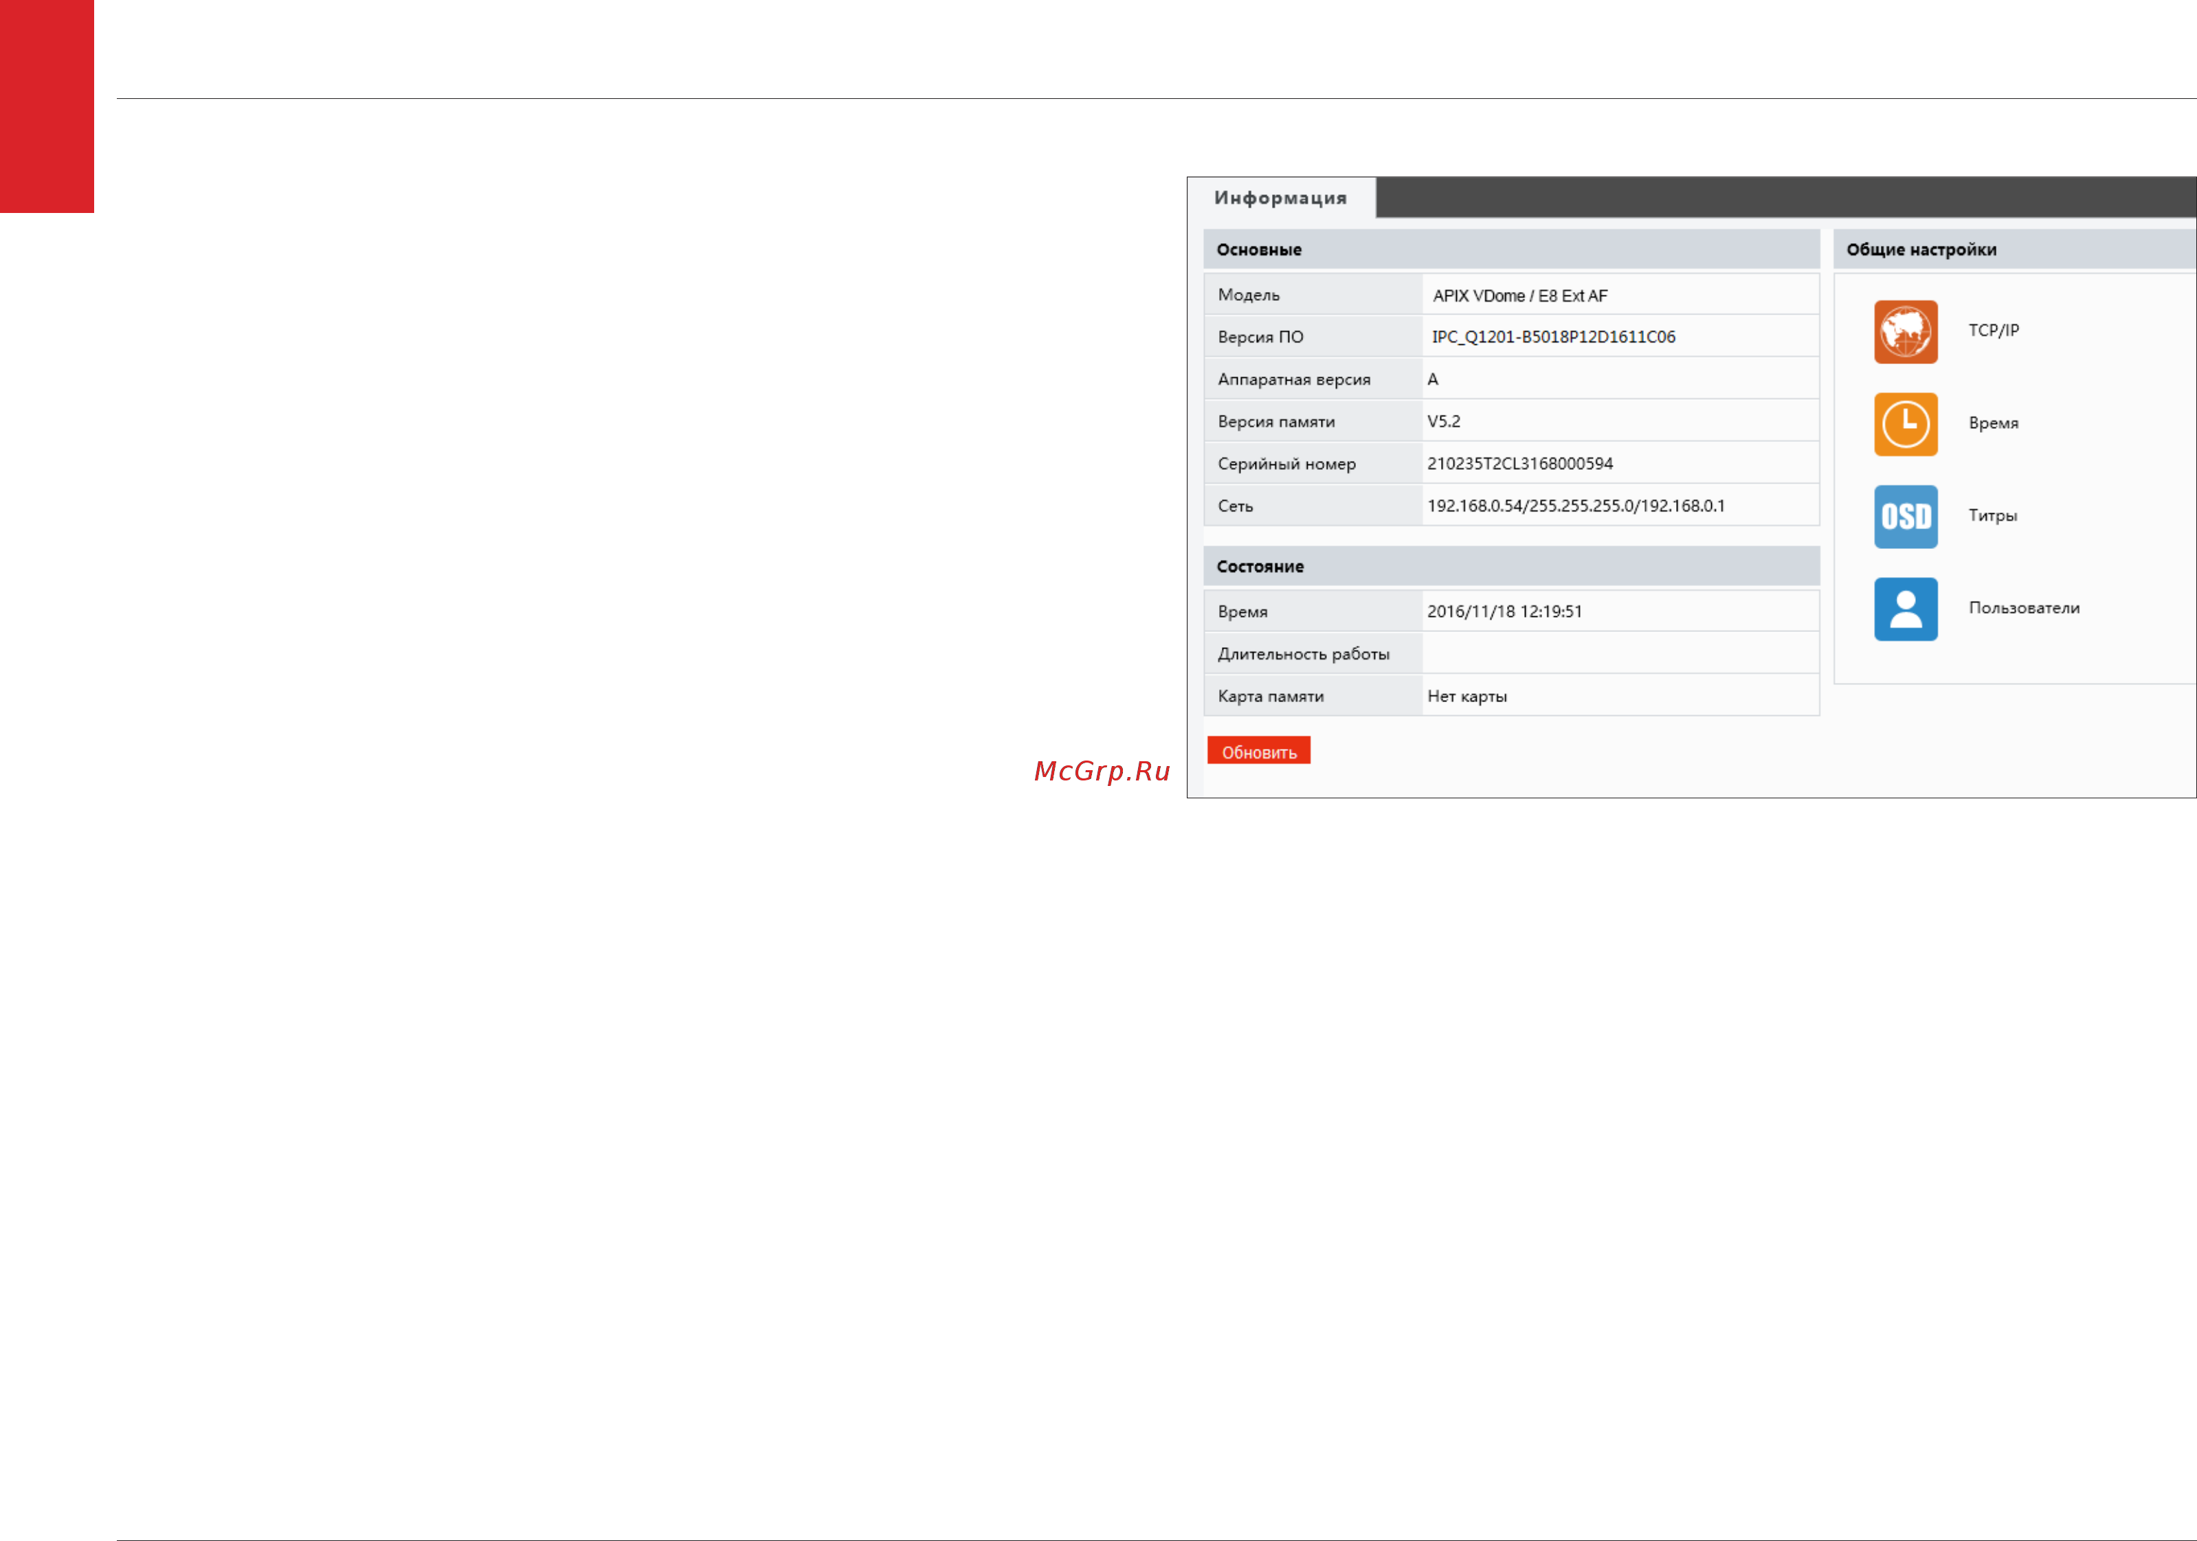Click the TCP/IP label
This screenshot has width=2197, height=1541.
pyautogui.click(x=1993, y=330)
